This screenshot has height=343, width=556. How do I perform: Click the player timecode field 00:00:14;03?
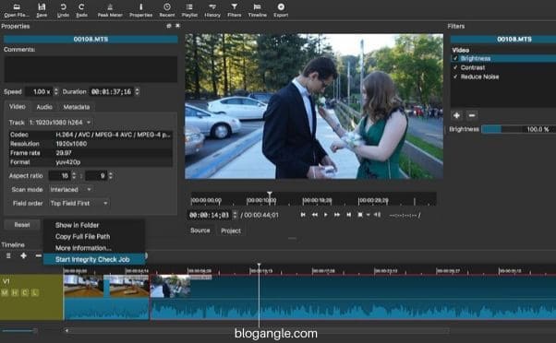(x=210, y=215)
